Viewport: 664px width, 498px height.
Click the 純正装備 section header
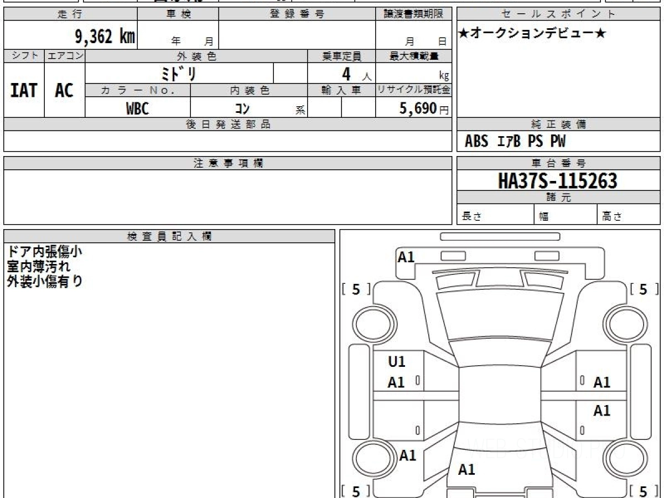(558, 124)
